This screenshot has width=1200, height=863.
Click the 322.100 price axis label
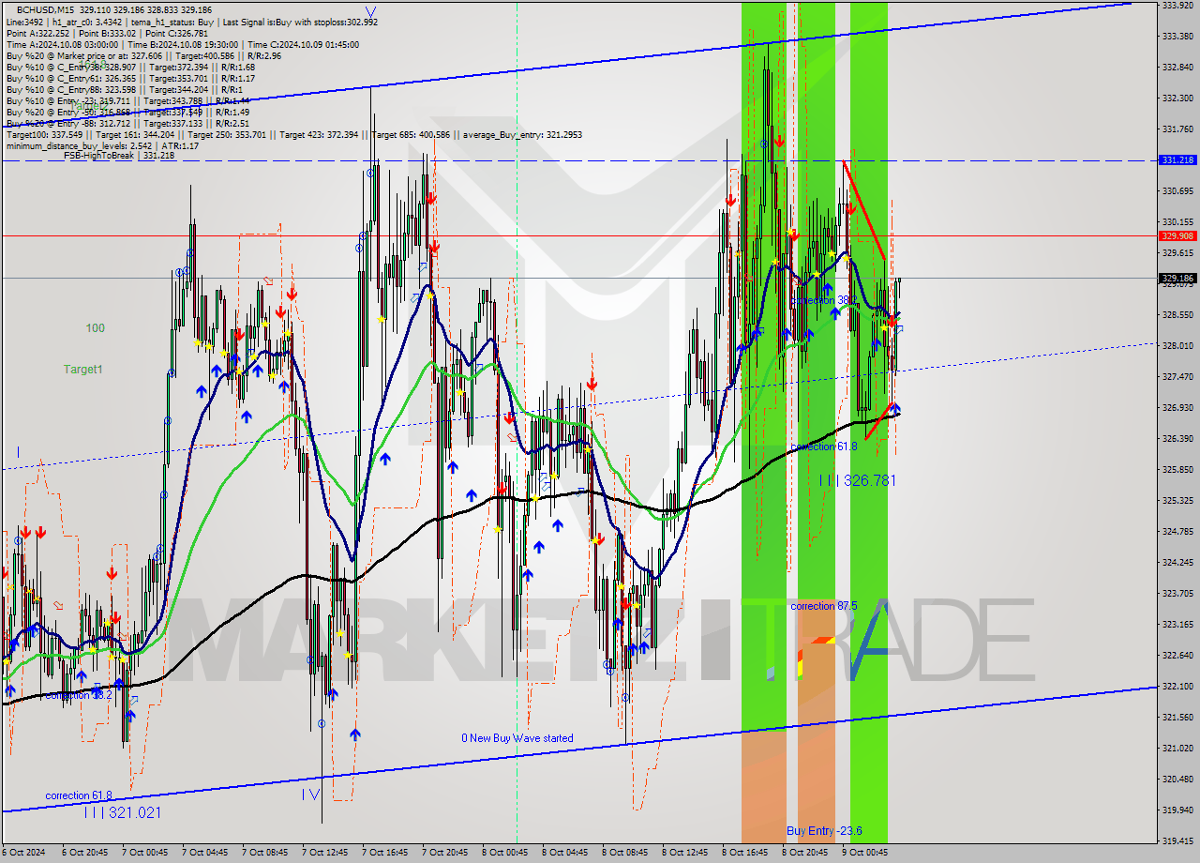(x=1177, y=686)
